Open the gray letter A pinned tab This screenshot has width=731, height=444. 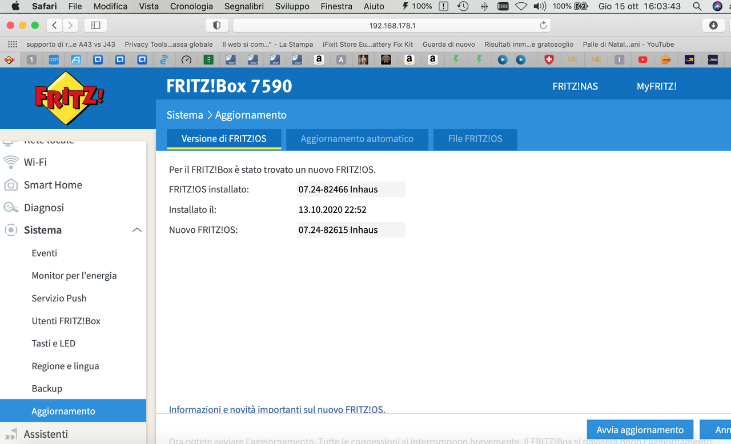[341, 59]
